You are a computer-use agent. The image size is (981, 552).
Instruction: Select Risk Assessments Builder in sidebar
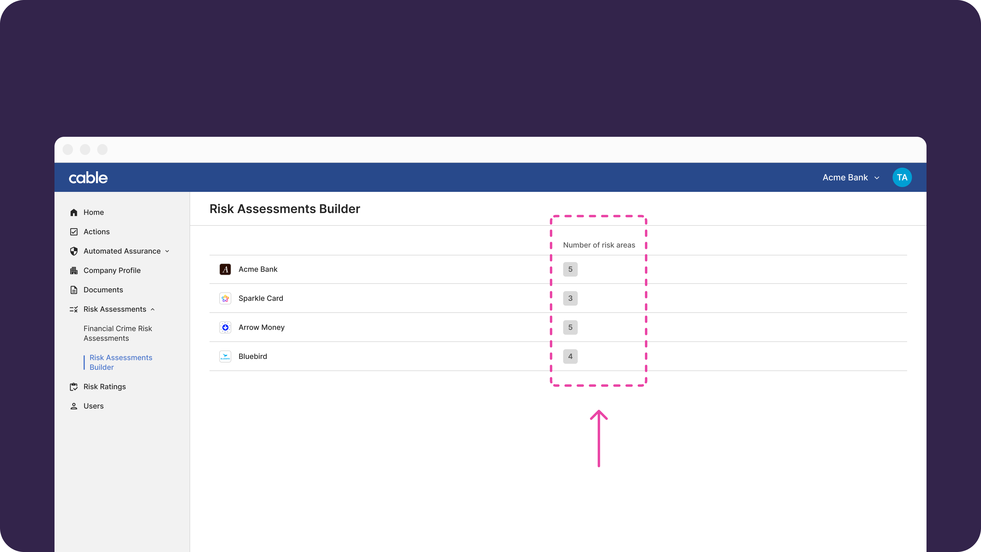click(x=121, y=363)
